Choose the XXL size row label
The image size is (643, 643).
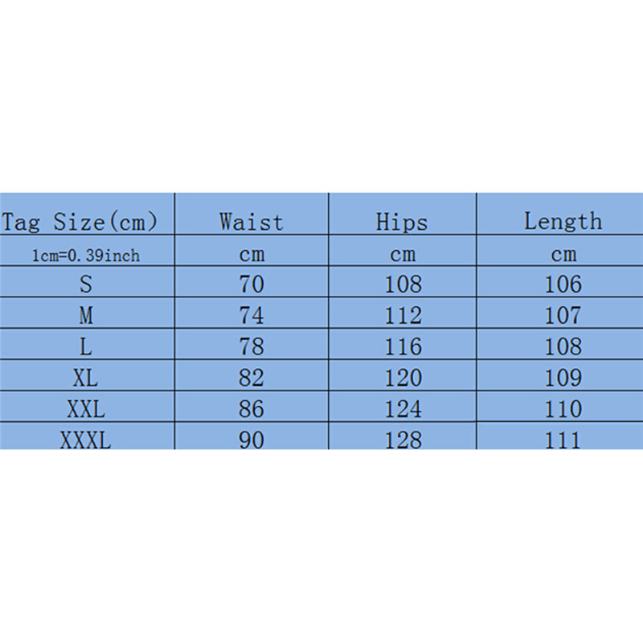click(86, 409)
